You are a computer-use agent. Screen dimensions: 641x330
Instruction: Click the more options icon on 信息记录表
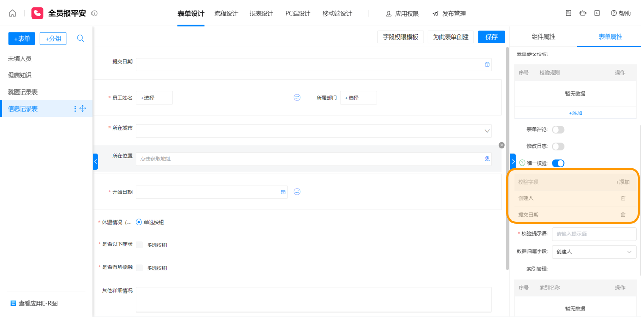[x=75, y=109]
